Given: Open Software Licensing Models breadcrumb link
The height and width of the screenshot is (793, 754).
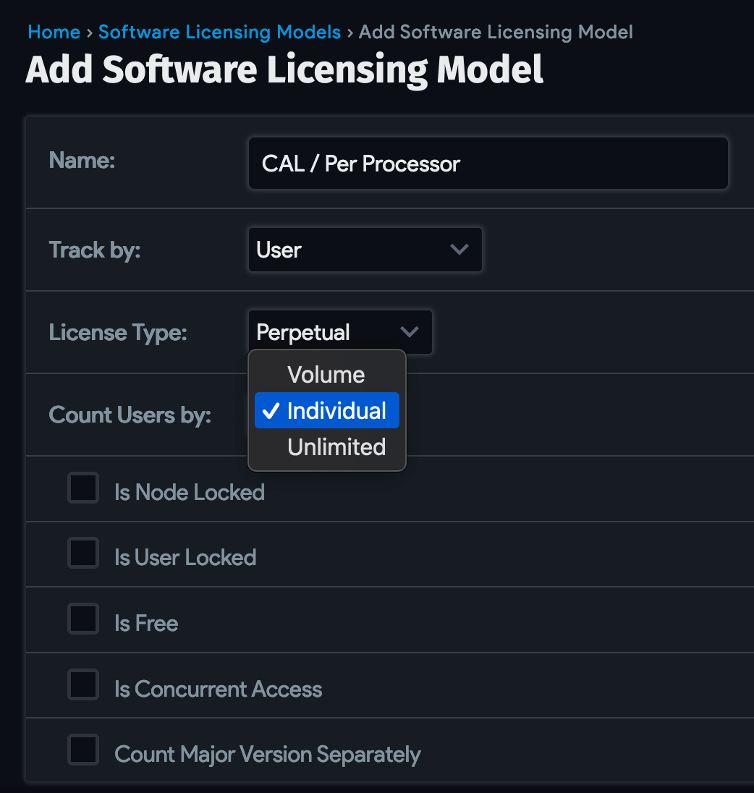Looking at the screenshot, I should pos(219,32).
